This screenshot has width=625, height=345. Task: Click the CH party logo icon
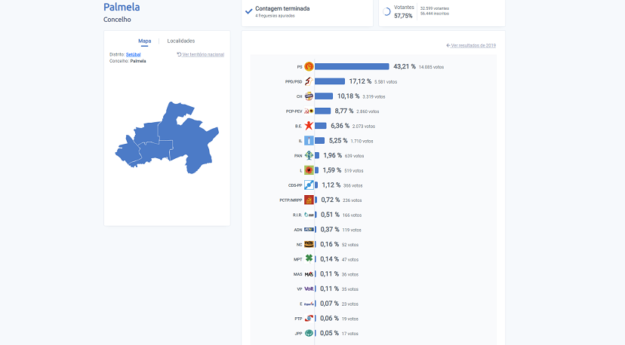(308, 96)
